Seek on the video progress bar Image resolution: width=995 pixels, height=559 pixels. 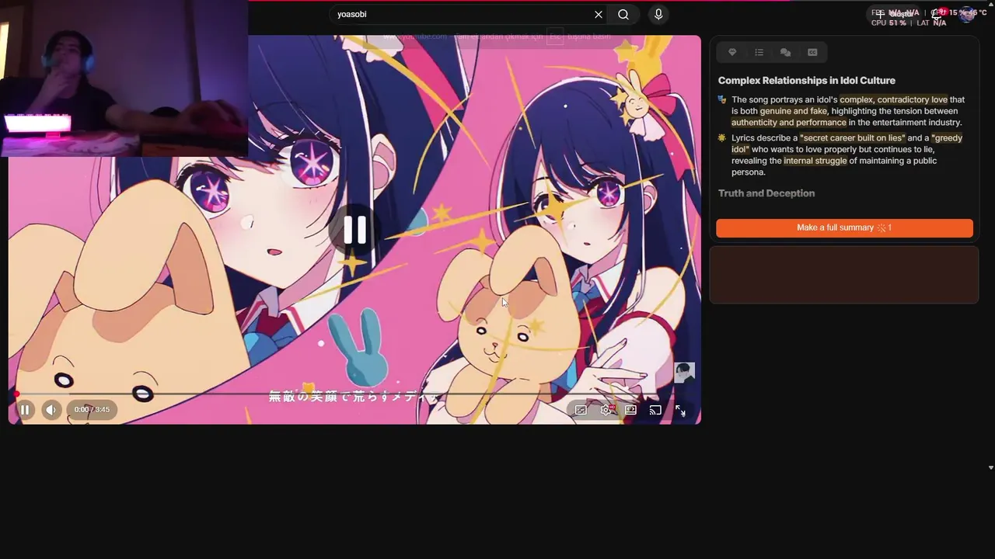click(354, 394)
